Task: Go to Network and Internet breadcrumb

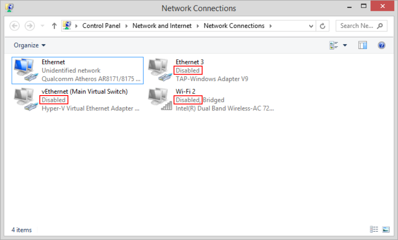Action: [x=162, y=26]
